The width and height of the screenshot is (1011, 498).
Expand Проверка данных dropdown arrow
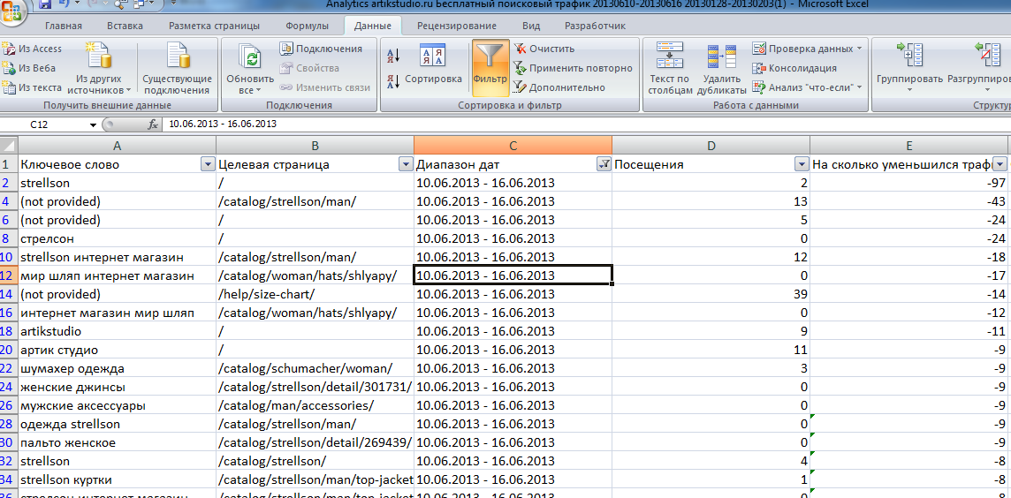point(860,49)
